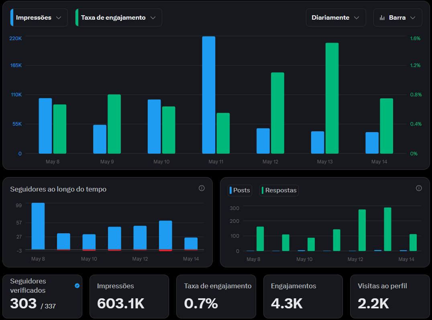Screen dimensions: 432x320
Task: Select the Engajamentos 4.3K card
Action: 303,296
